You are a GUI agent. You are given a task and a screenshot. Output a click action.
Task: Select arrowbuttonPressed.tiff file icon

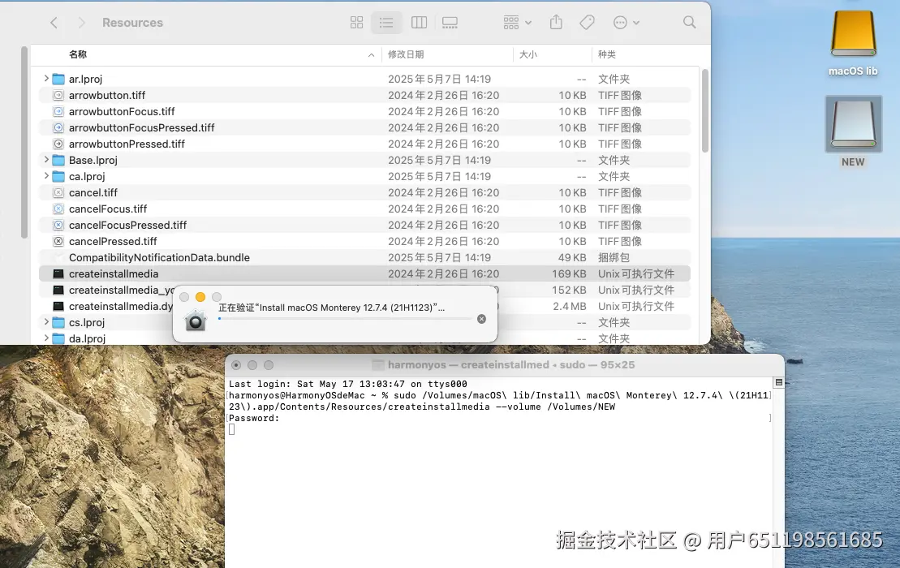click(58, 144)
